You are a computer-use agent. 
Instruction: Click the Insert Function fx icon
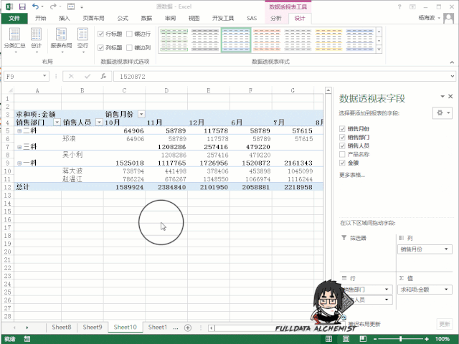point(103,77)
